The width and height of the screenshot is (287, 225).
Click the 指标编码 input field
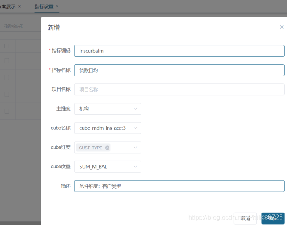pos(179,51)
